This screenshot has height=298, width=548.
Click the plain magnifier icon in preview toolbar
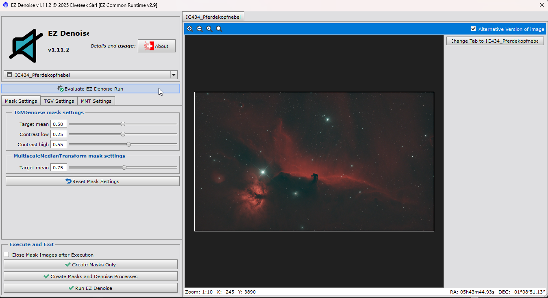(x=219, y=29)
